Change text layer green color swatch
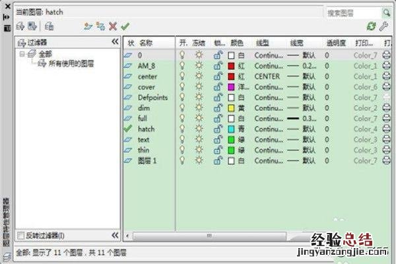Screen dimensions: 396x264 coord(231,140)
